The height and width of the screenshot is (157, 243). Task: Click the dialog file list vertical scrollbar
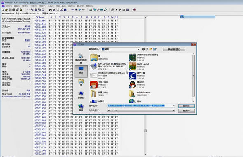click(194, 76)
